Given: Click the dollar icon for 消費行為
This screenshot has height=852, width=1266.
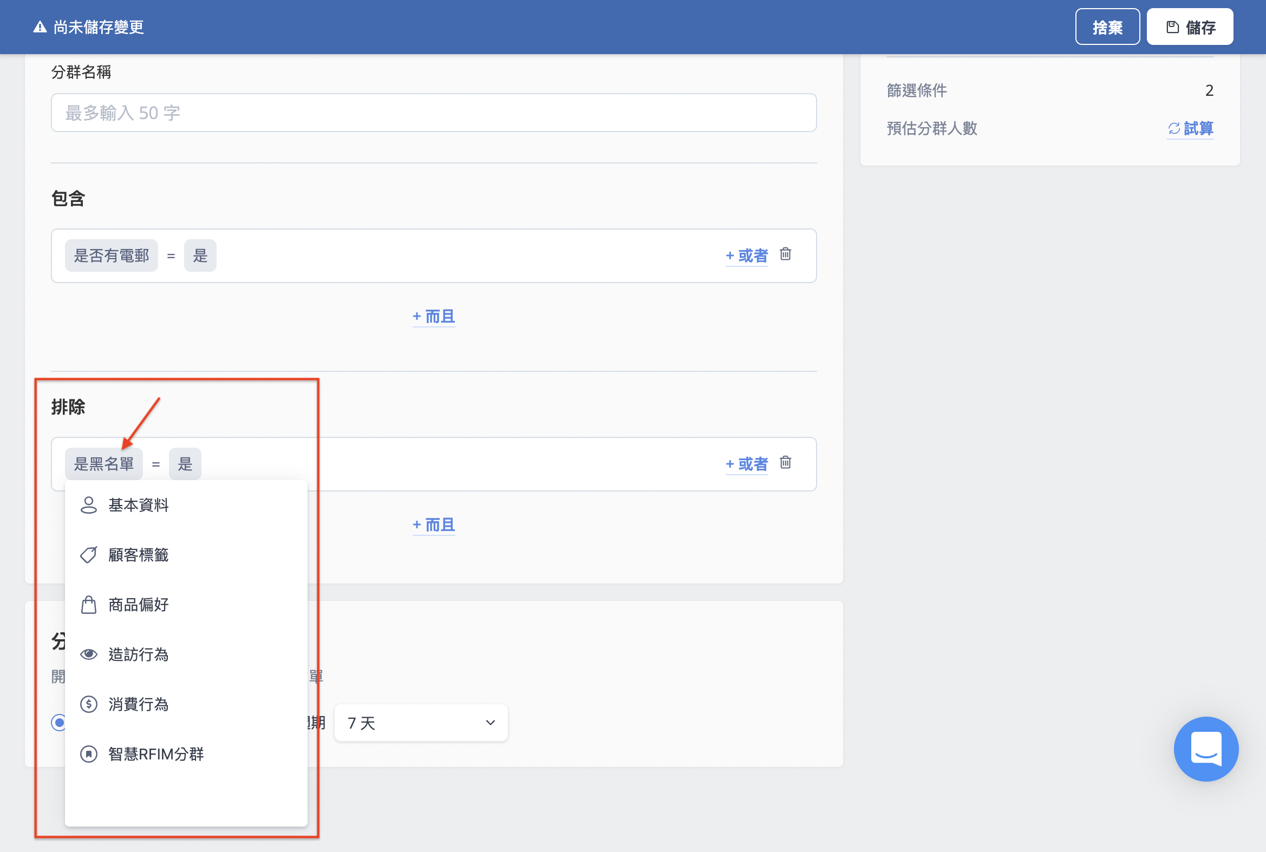Looking at the screenshot, I should pos(89,704).
